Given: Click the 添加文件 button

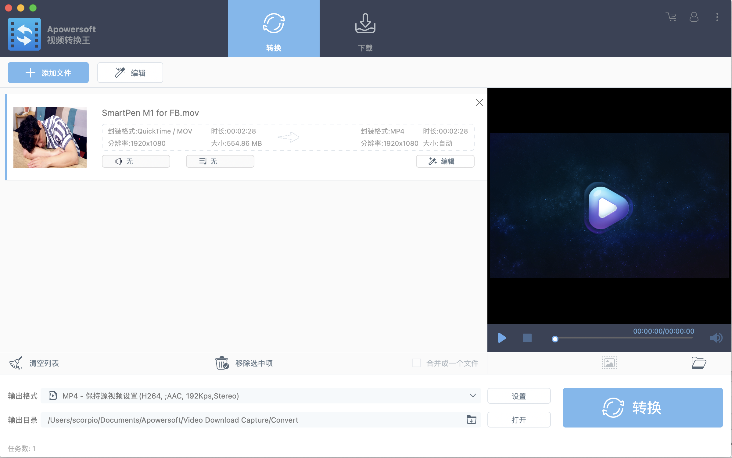Looking at the screenshot, I should coord(48,73).
